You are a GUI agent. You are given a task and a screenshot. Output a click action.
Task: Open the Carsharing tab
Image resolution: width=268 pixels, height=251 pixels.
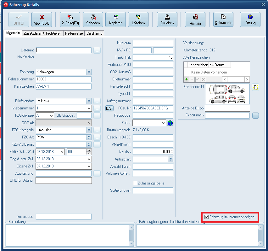coord(94,33)
